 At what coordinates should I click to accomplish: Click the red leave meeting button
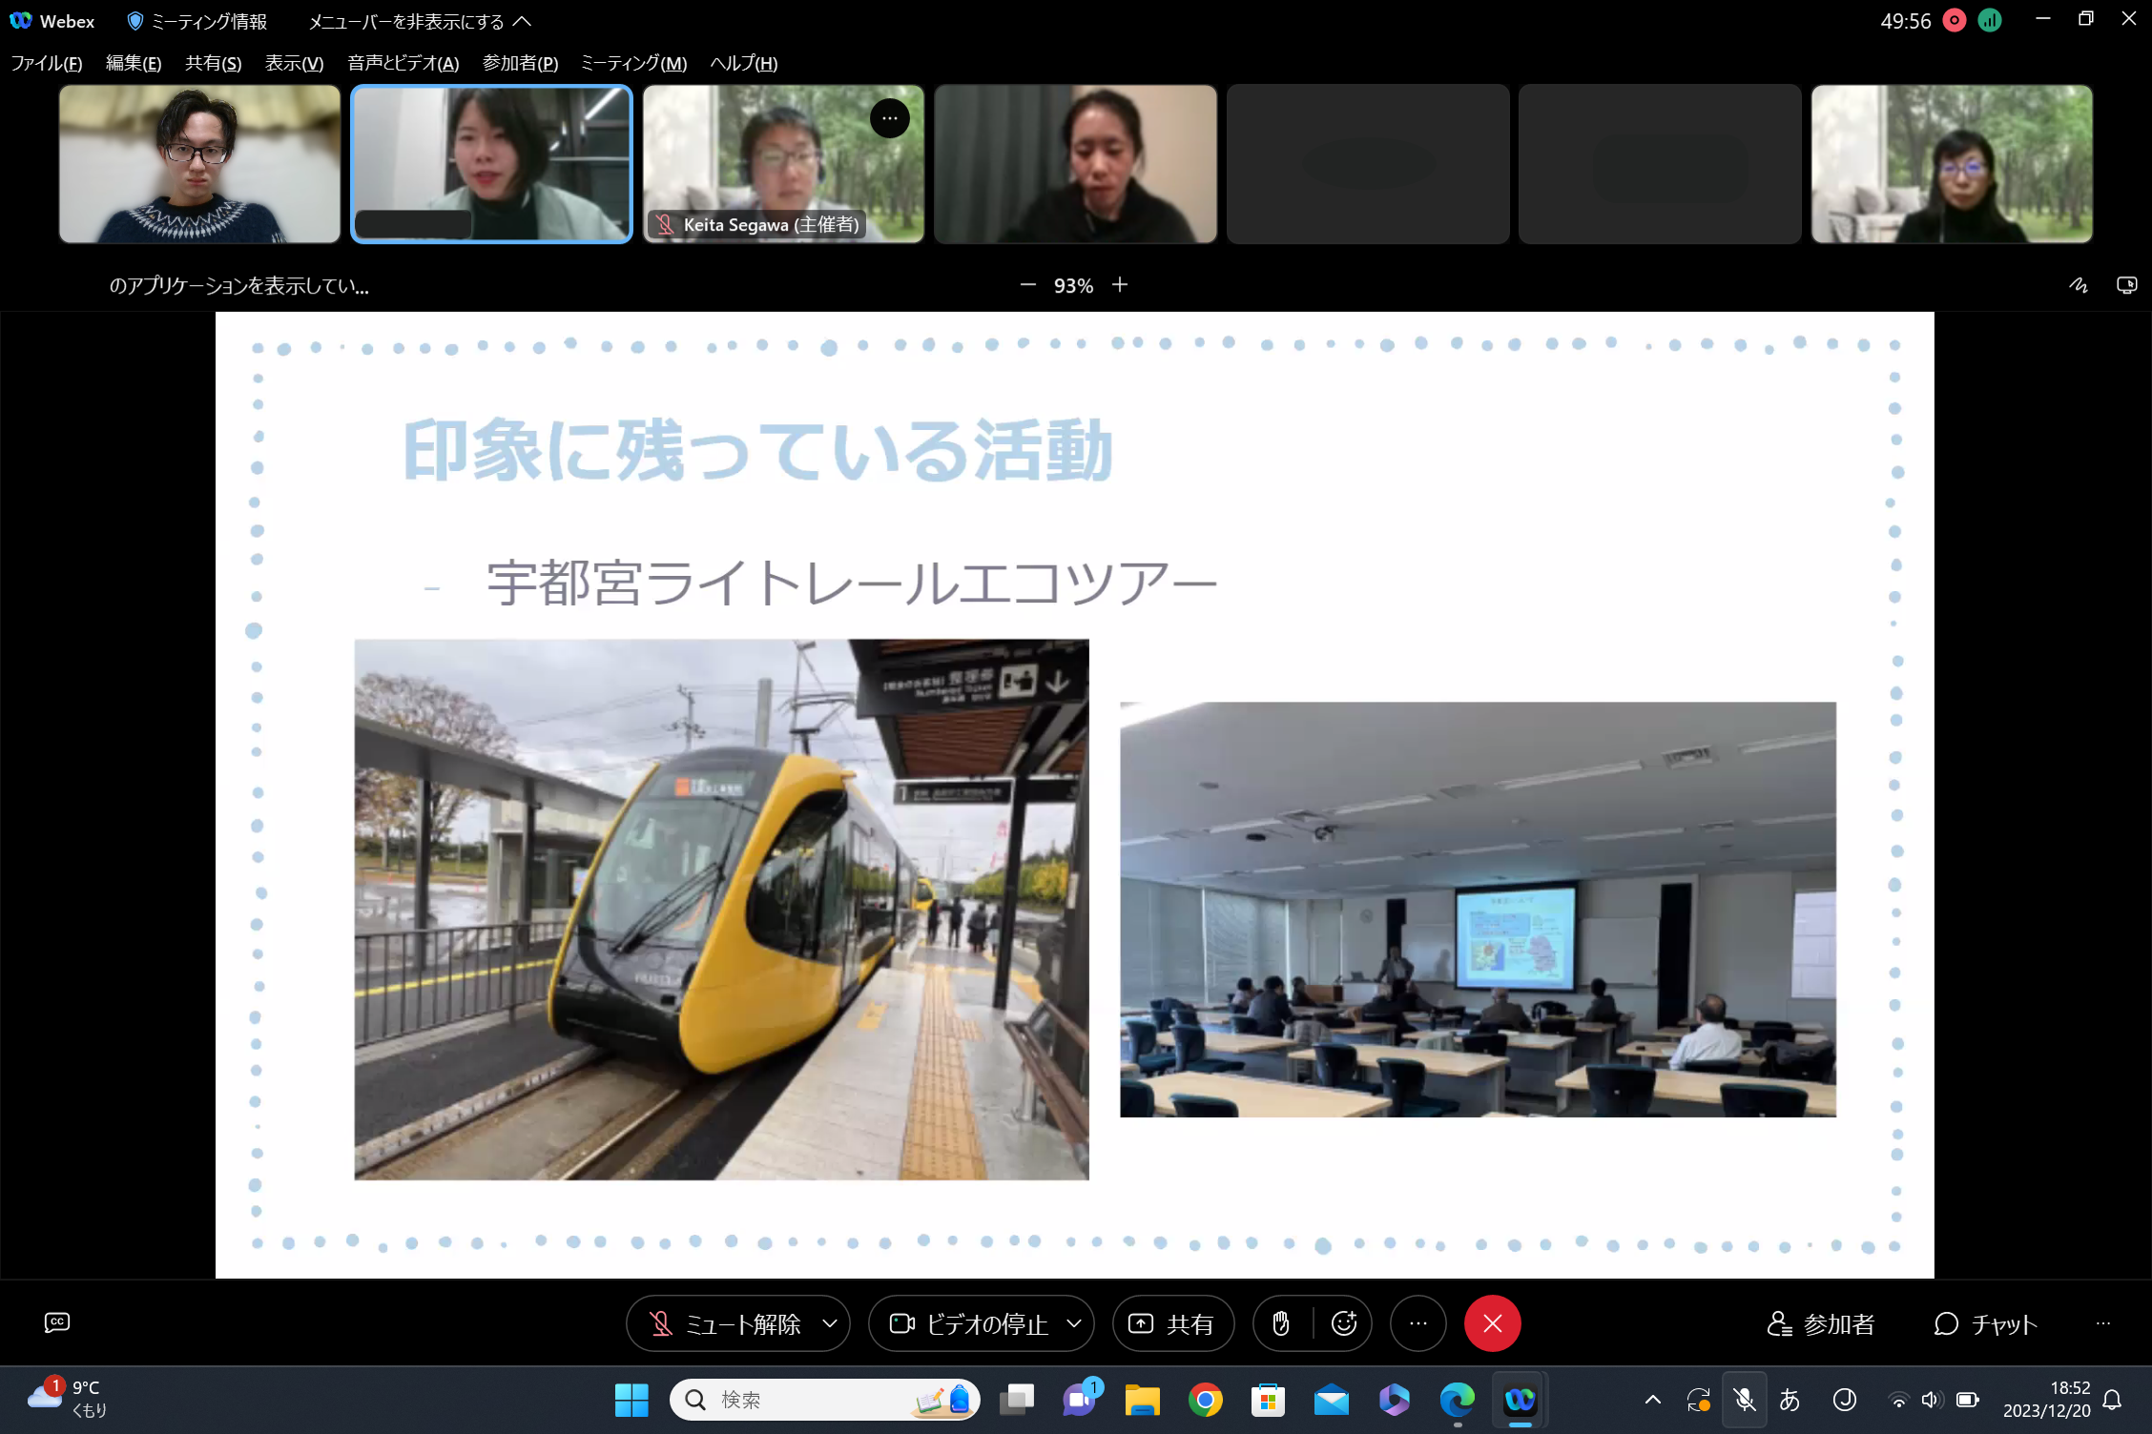pos(1492,1323)
